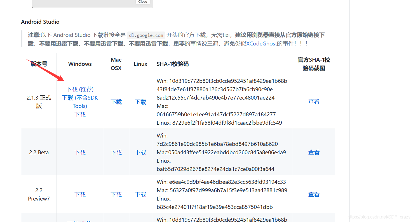Click the Linux column header
Screen dimensions: 413x222
tap(140, 64)
